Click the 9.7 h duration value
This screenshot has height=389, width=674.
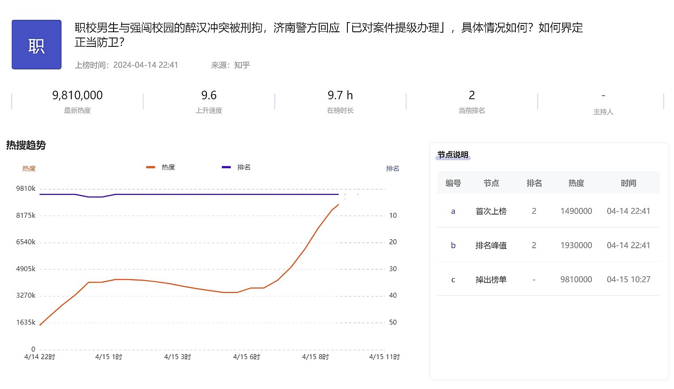click(340, 95)
